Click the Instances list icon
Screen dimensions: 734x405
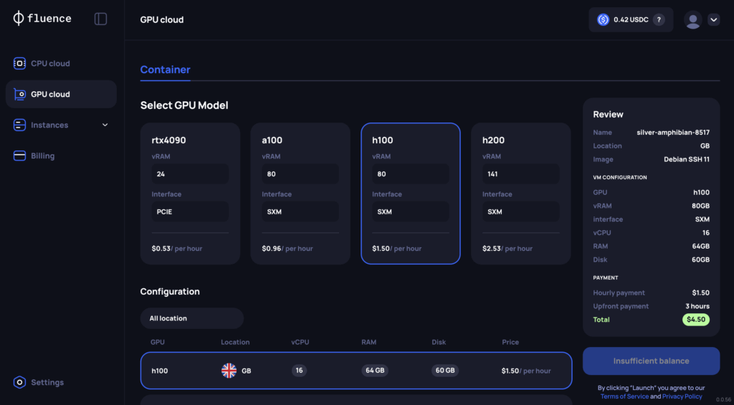pyautogui.click(x=19, y=125)
